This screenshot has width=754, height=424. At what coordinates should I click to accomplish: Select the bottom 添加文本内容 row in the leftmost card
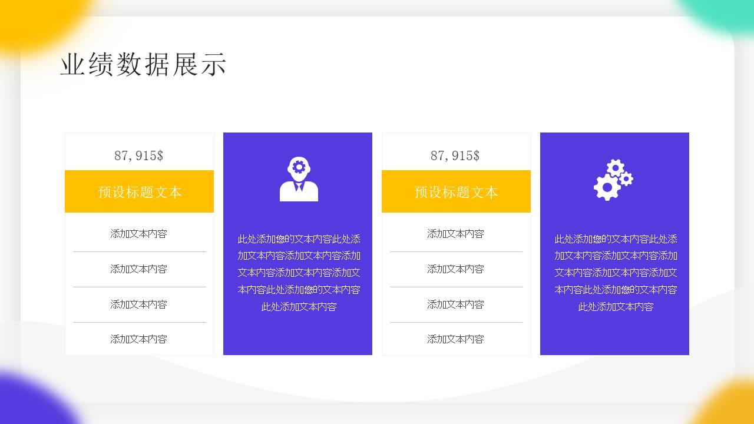139,339
